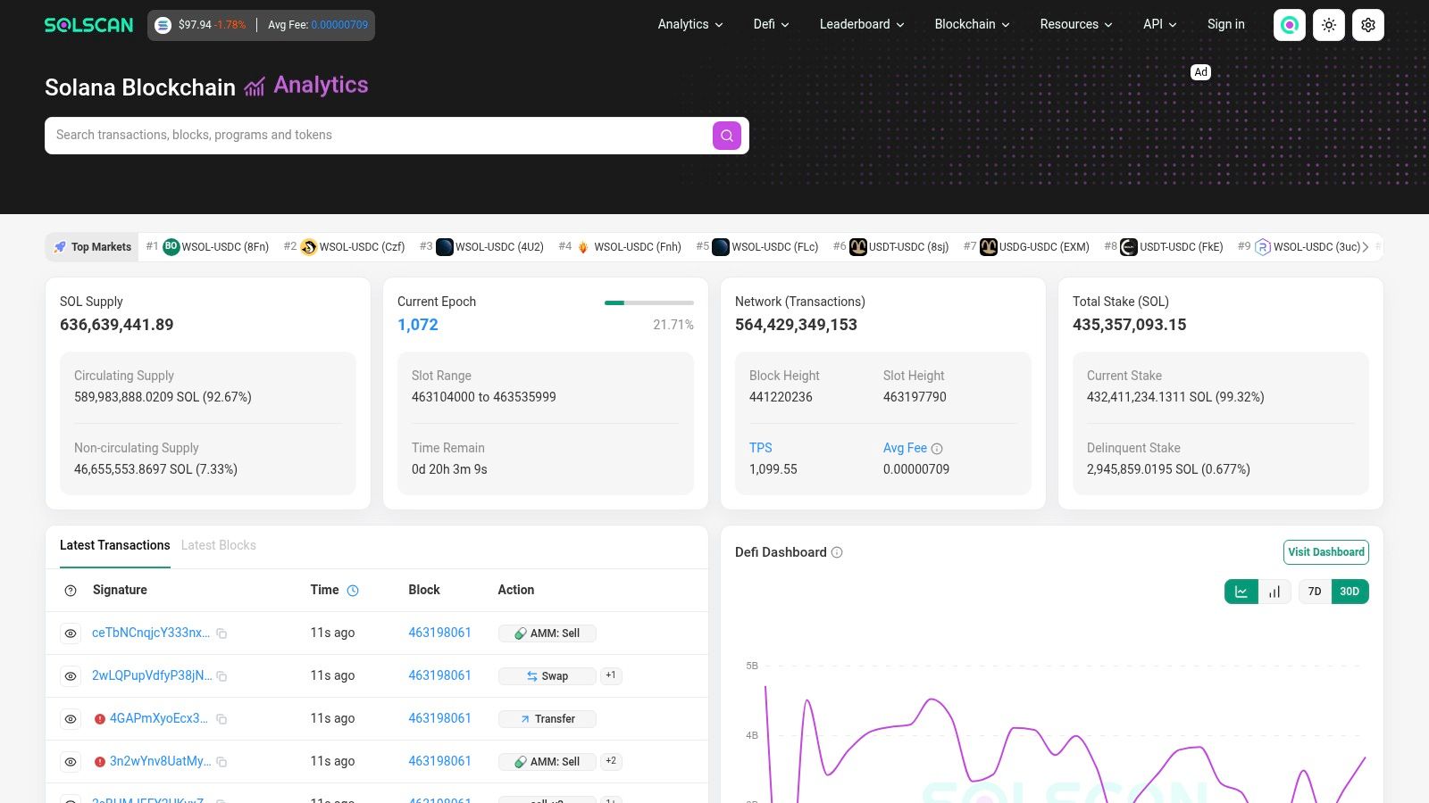The height and width of the screenshot is (803, 1429).
Task: Toggle the light theme sun icon
Action: (1329, 25)
